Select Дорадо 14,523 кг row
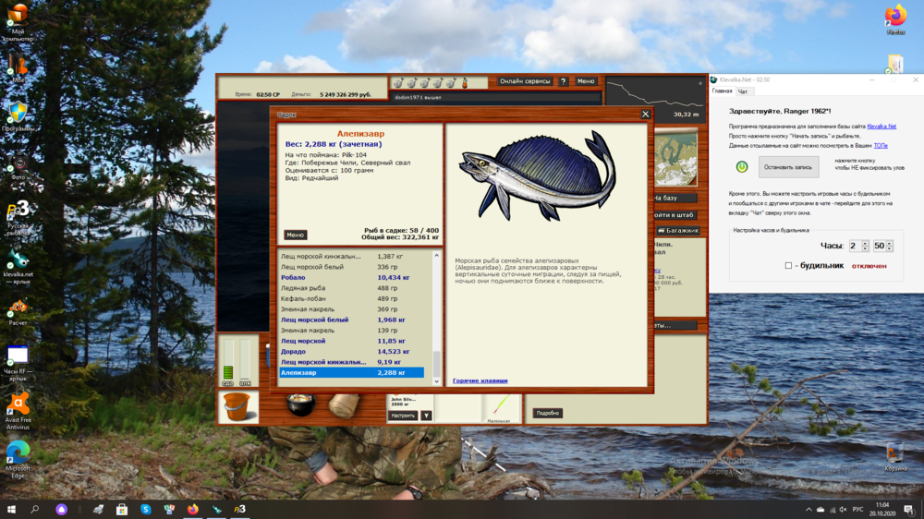The image size is (924, 519). (x=351, y=352)
